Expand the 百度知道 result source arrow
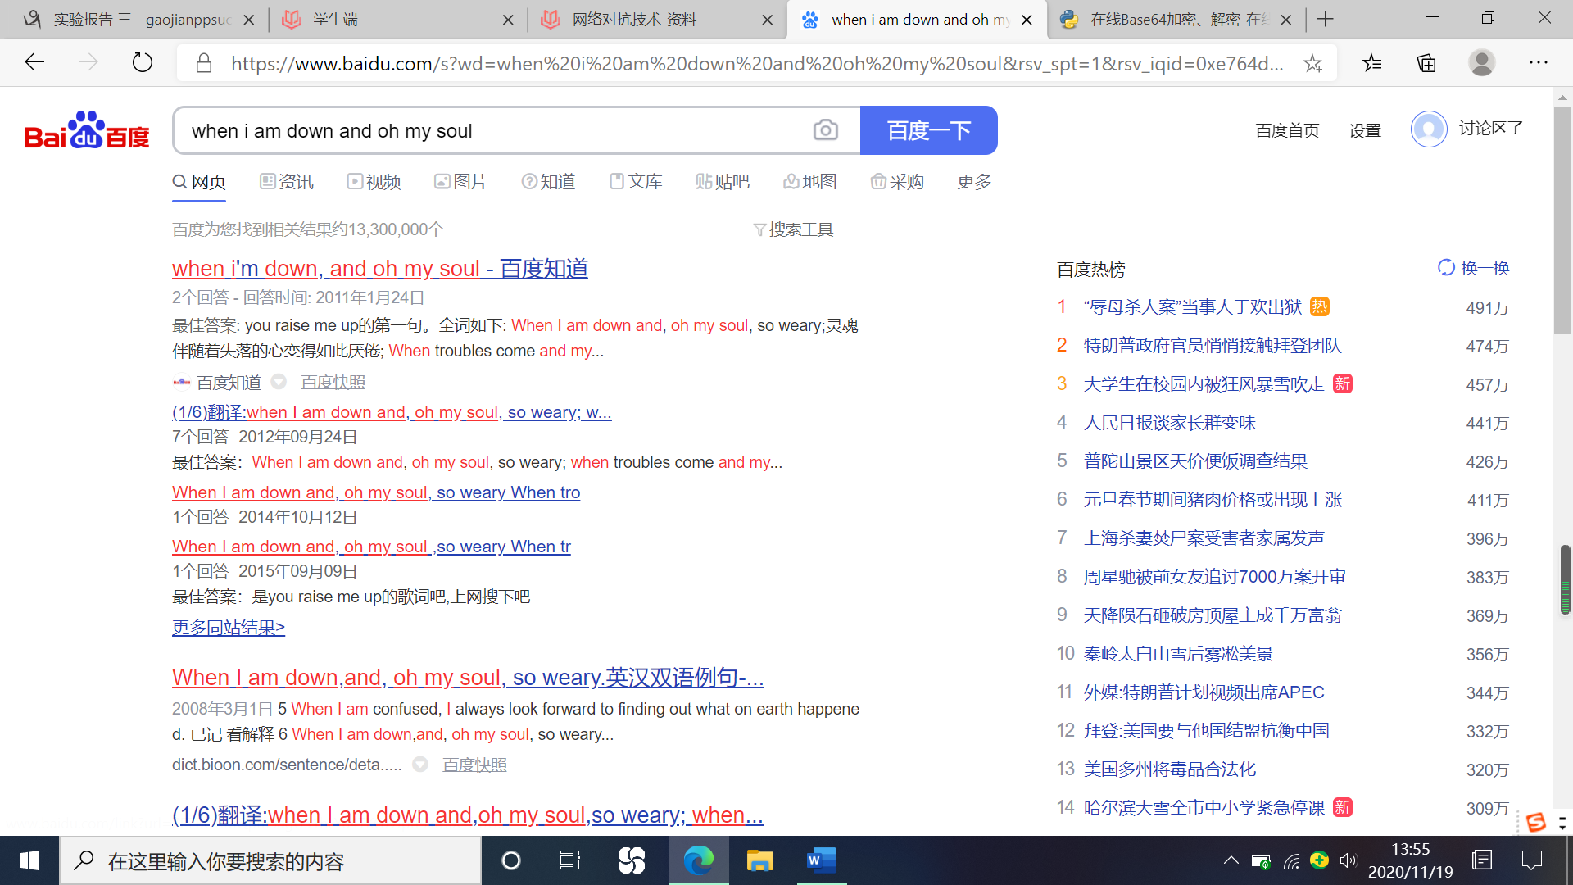The height and width of the screenshot is (885, 1573). pos(279,382)
